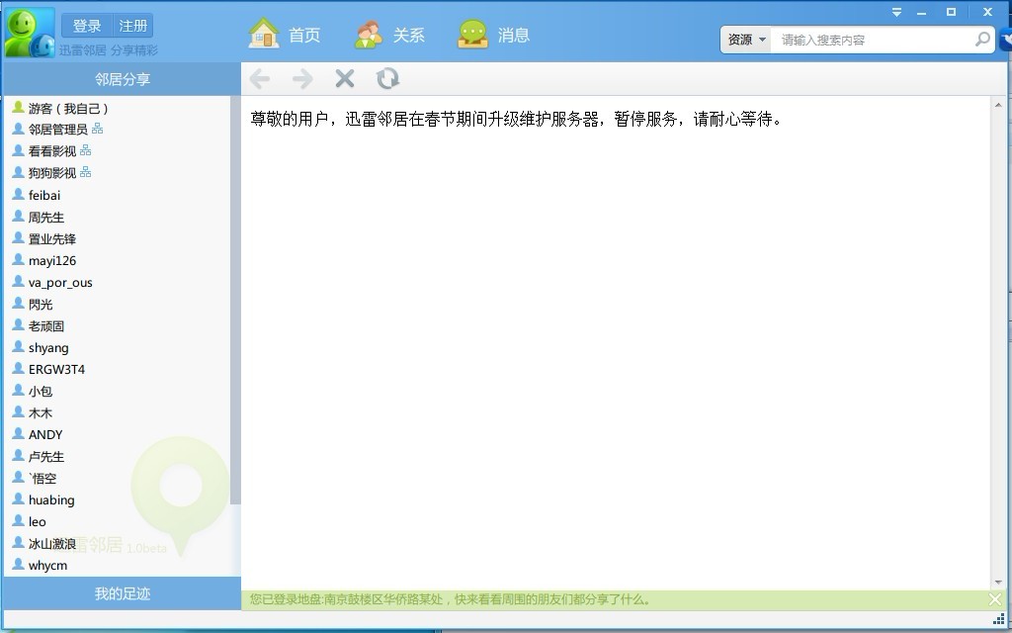Click the green user avatar logo
The height and width of the screenshot is (633, 1012).
[30, 33]
